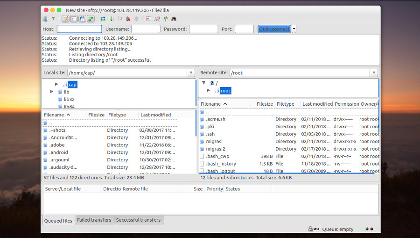
Task: Toggle the transfer queue display
Action: point(91,19)
